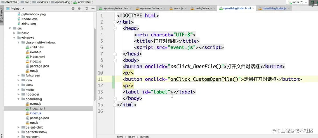Close the opendialog/index.html tab

[x=253, y=8]
